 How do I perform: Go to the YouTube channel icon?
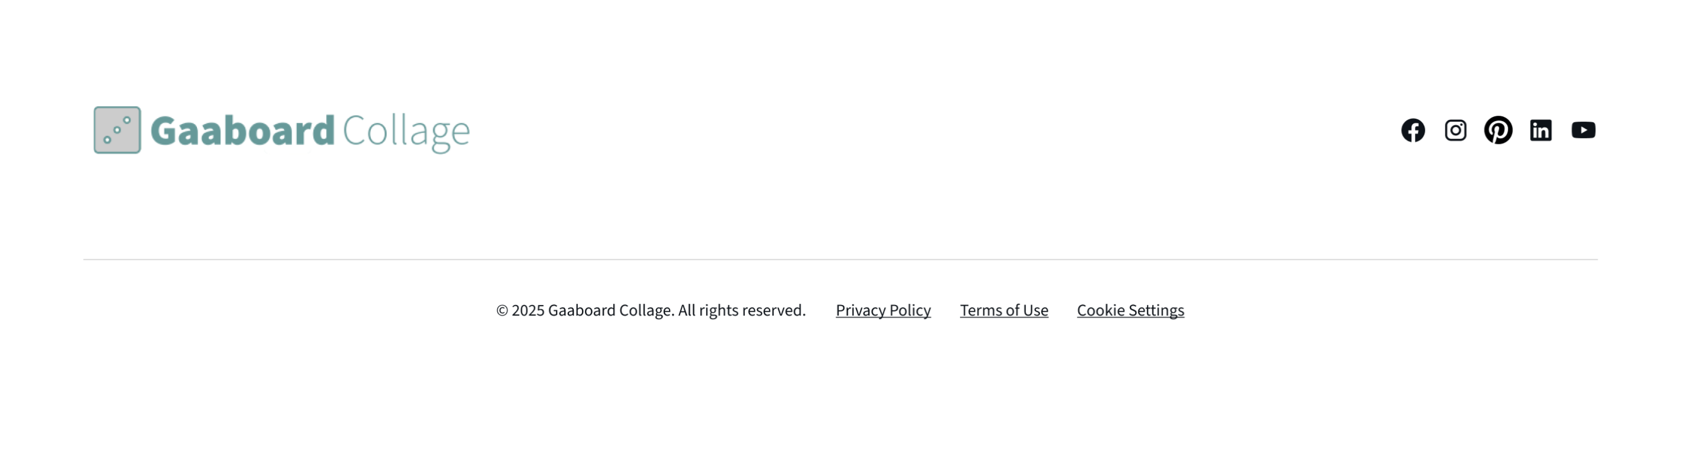[1583, 130]
